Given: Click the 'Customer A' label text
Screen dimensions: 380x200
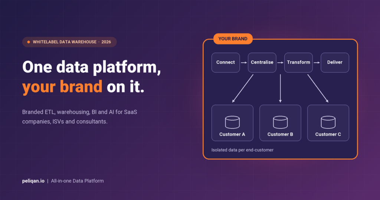Looking at the screenshot, I should tap(232, 134).
